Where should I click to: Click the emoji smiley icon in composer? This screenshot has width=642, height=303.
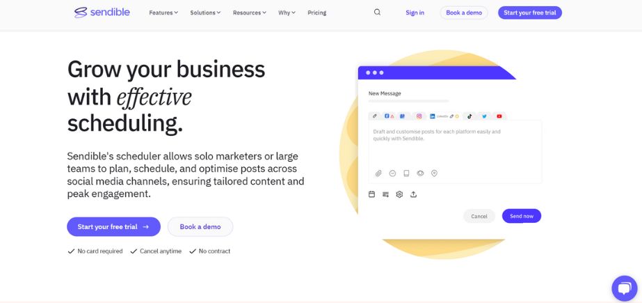coord(392,173)
